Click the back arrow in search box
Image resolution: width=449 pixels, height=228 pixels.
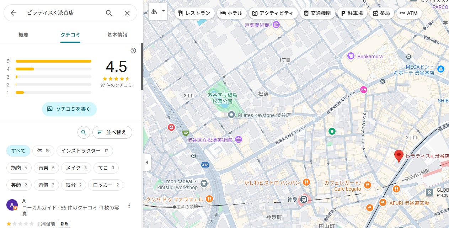[x=14, y=13]
